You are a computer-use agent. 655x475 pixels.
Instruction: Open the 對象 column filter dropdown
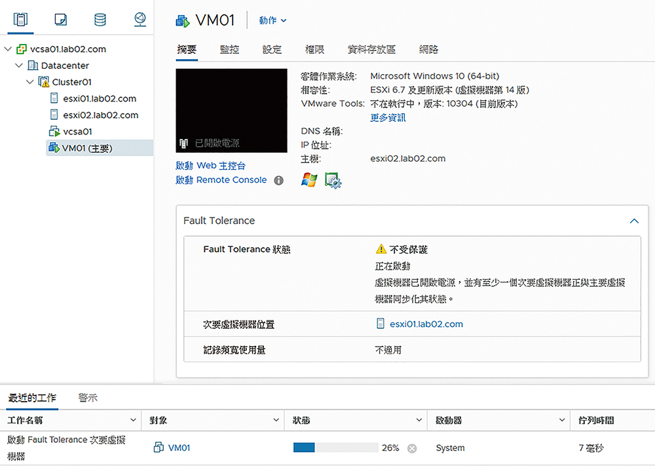point(276,420)
